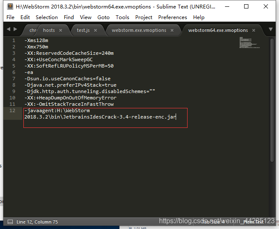Click the JetbrainsIdesCrack-3.4-release-enc.jar text
The height and width of the screenshot is (229, 279).
(120, 117)
